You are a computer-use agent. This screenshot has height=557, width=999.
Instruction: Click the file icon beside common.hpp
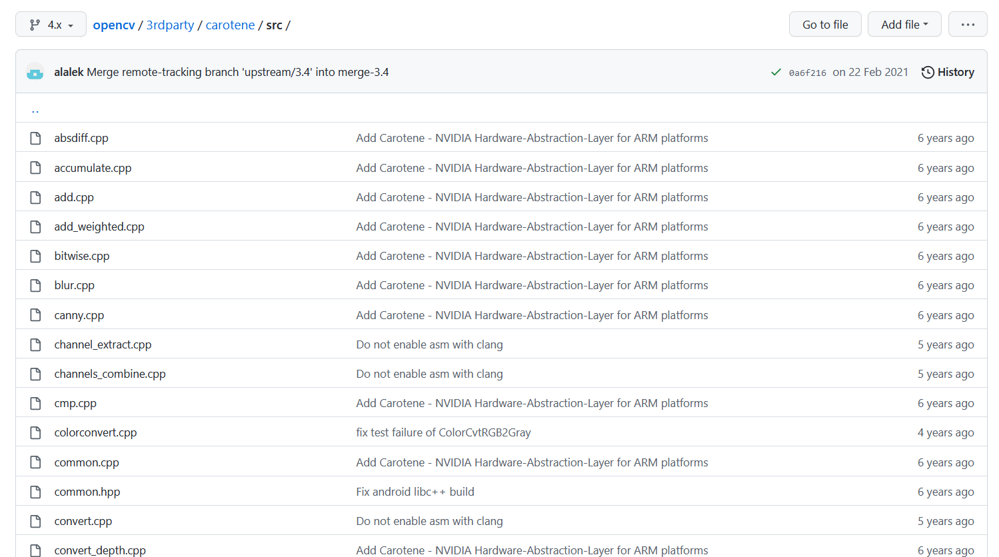(35, 492)
